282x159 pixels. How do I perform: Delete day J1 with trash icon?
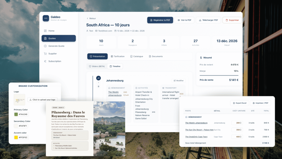coord(99,86)
